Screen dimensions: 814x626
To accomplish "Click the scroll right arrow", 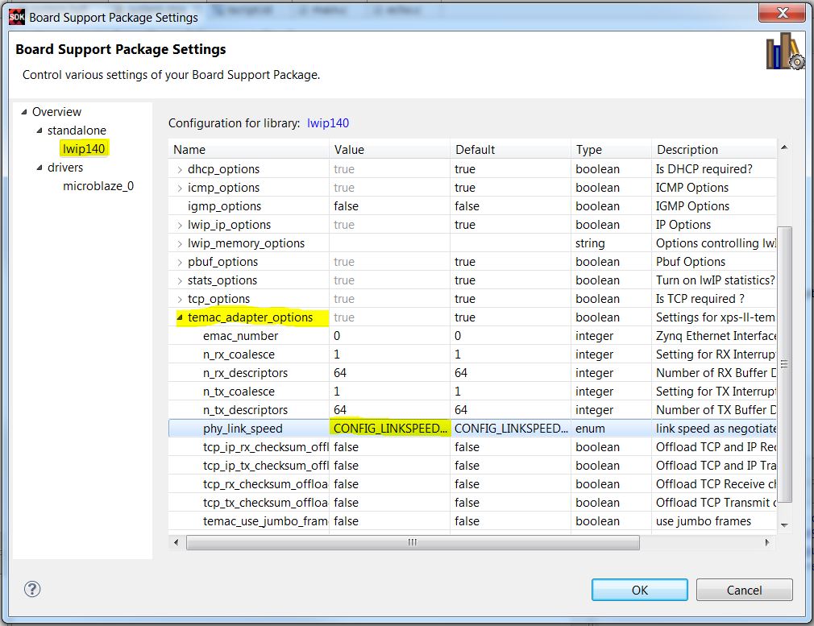I will (x=767, y=542).
